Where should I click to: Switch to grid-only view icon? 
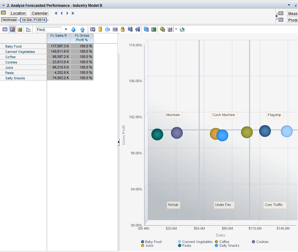coord(5,30)
